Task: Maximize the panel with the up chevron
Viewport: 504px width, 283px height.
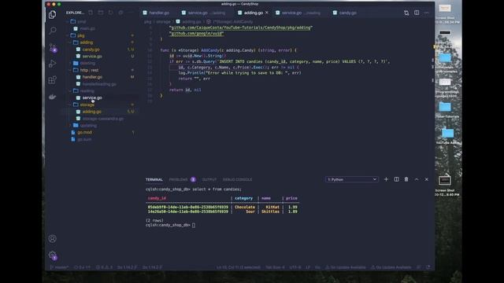Action: click(417, 179)
